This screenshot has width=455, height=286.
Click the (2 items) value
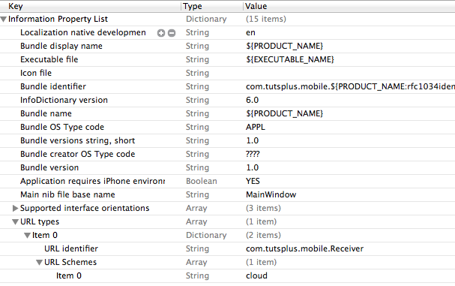click(263, 236)
